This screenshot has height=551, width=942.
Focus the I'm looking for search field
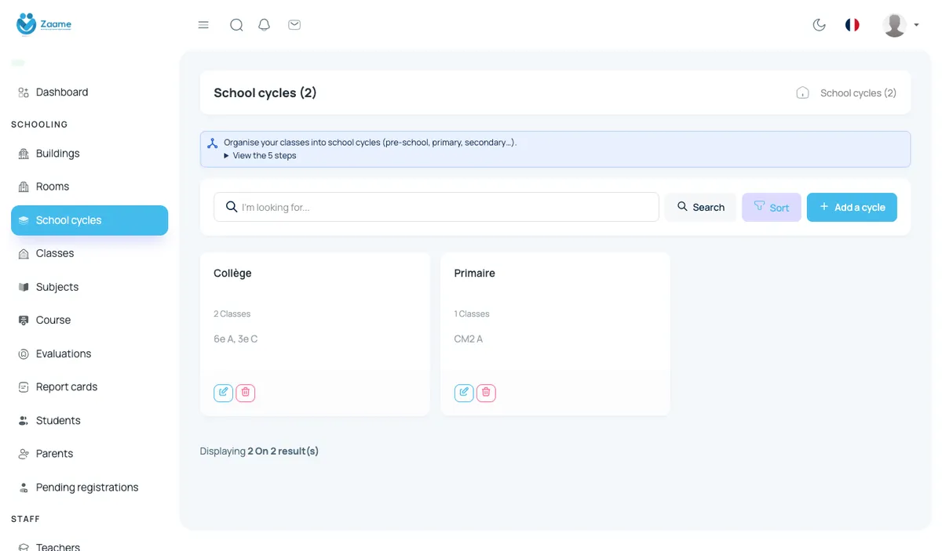[x=436, y=207]
